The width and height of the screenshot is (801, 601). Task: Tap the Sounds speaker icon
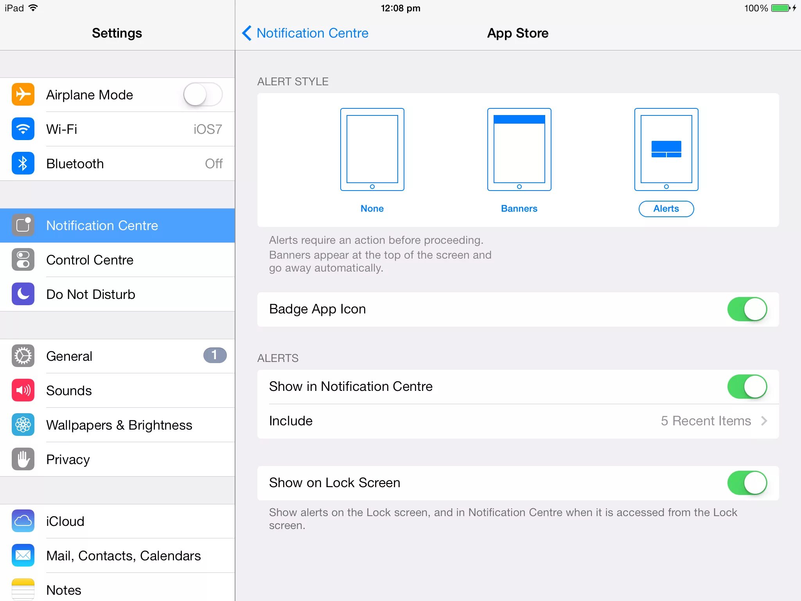(23, 390)
